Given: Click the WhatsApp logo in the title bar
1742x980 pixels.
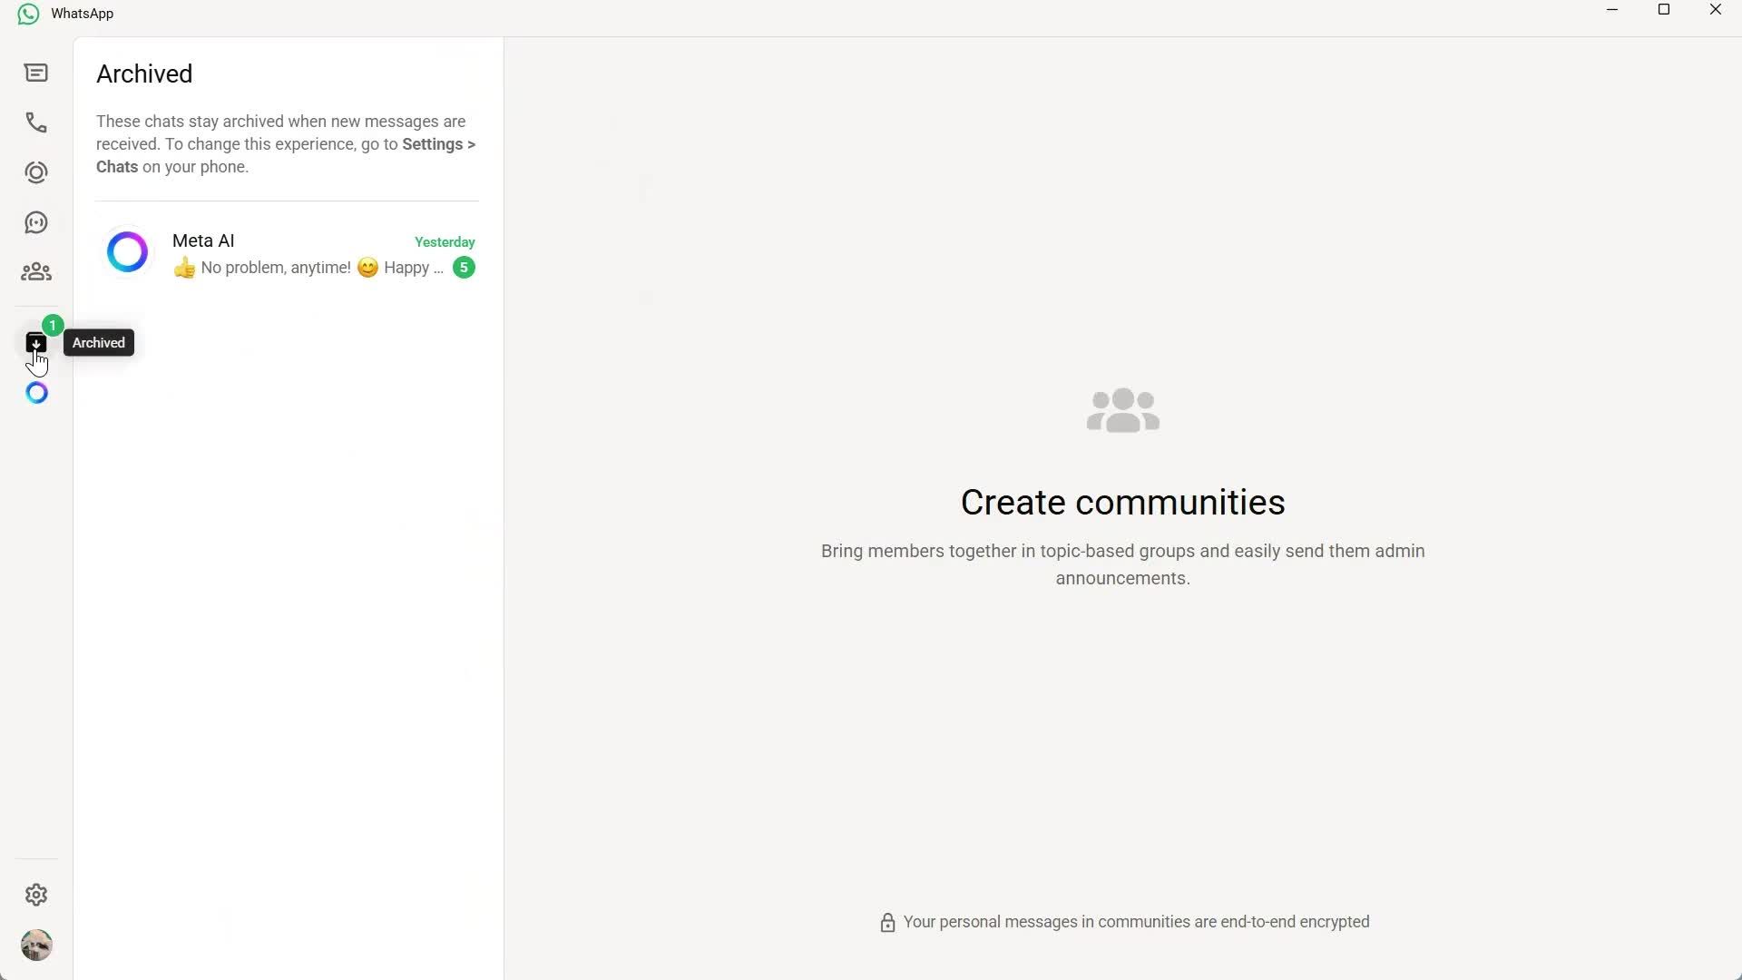Looking at the screenshot, I should (27, 13).
